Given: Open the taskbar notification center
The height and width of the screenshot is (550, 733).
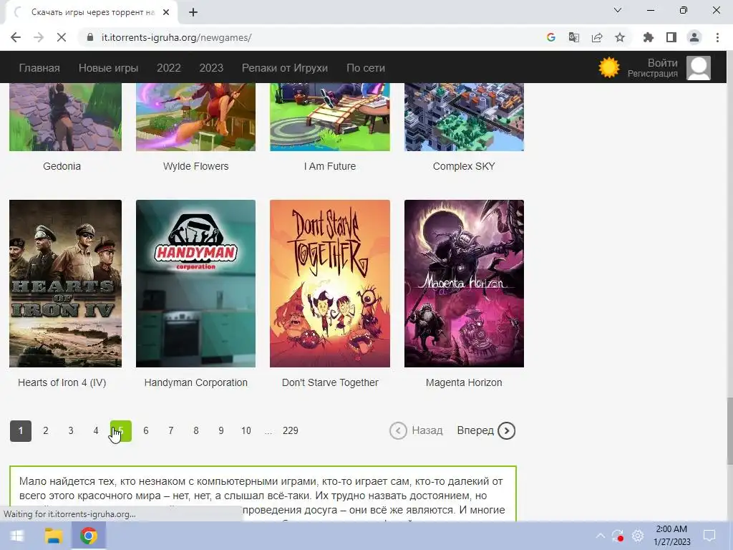Looking at the screenshot, I should (x=709, y=536).
